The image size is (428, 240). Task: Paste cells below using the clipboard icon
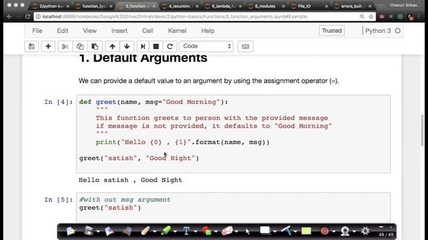point(95,47)
